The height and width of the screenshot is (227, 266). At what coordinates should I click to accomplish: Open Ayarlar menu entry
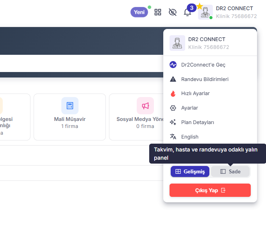(x=210, y=108)
